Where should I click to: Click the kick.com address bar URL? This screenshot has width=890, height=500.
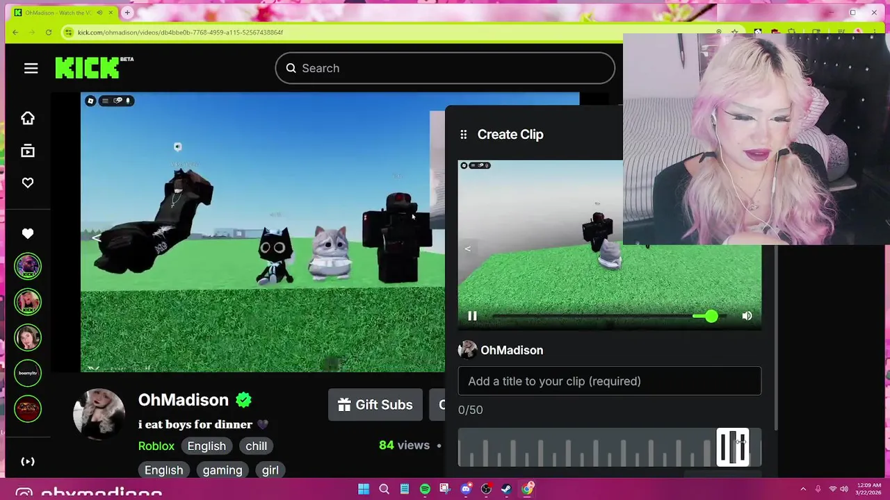180,32
